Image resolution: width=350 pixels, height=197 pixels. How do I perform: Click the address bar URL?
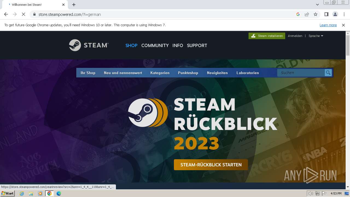tap(70, 15)
